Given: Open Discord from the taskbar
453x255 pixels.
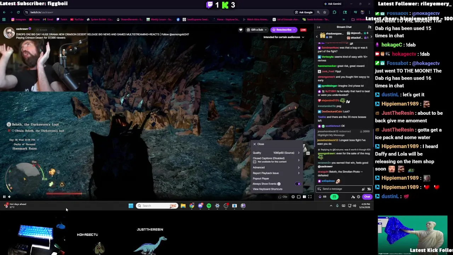Looking at the screenshot, I should pyautogui.click(x=200, y=206).
